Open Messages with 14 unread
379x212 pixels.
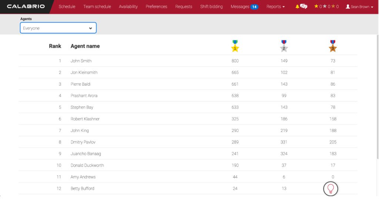pyautogui.click(x=244, y=7)
